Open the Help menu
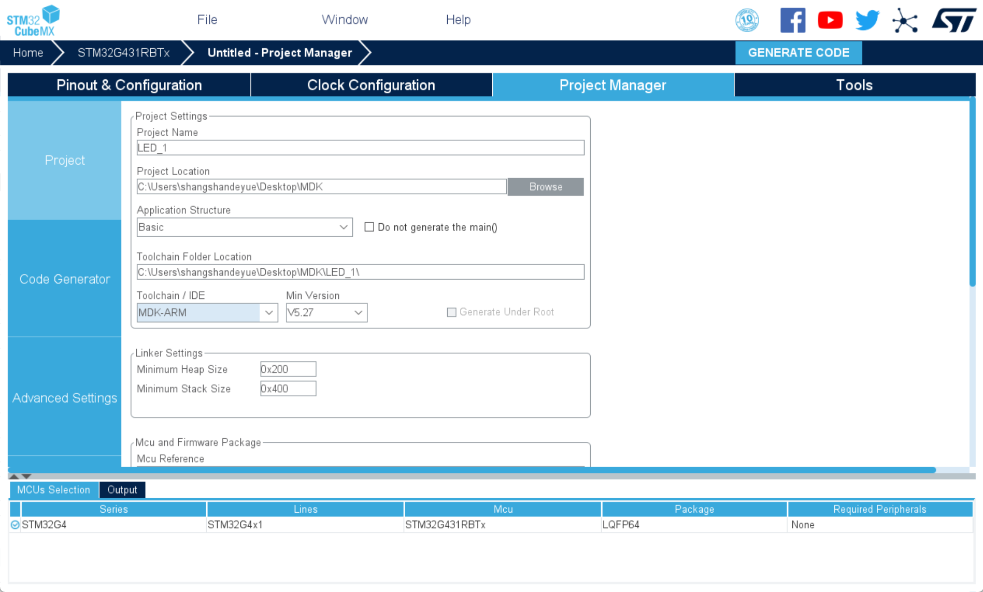983x592 pixels. point(458,20)
